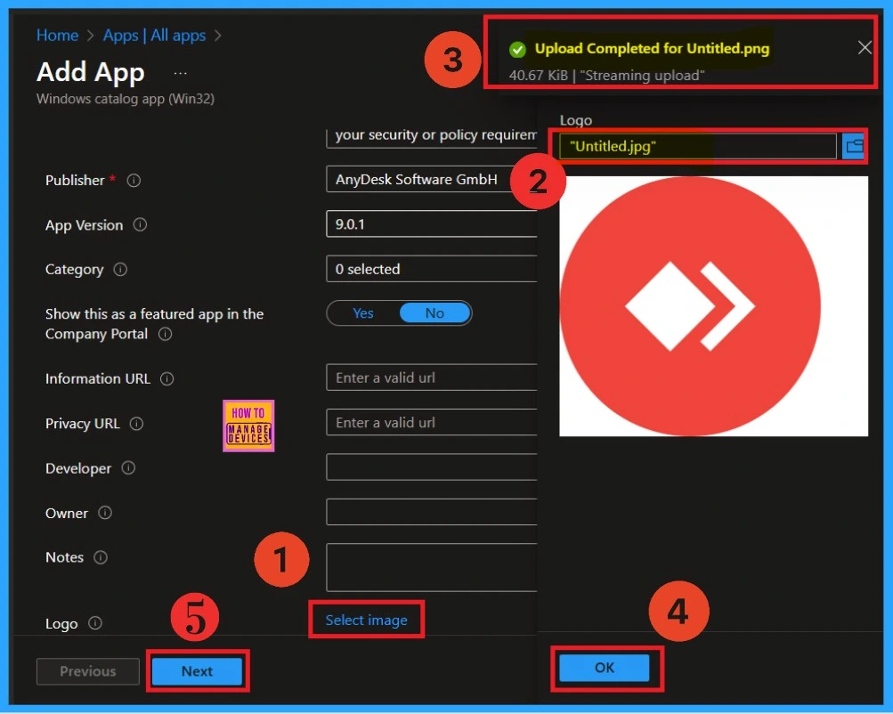Viewport: 893px width, 714px height.
Task: Open Publisher field info tooltip icon
Action: pos(134,181)
